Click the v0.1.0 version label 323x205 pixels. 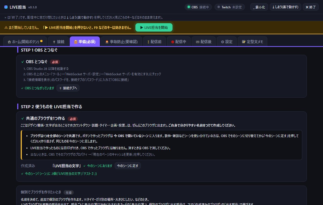(x=32, y=7)
